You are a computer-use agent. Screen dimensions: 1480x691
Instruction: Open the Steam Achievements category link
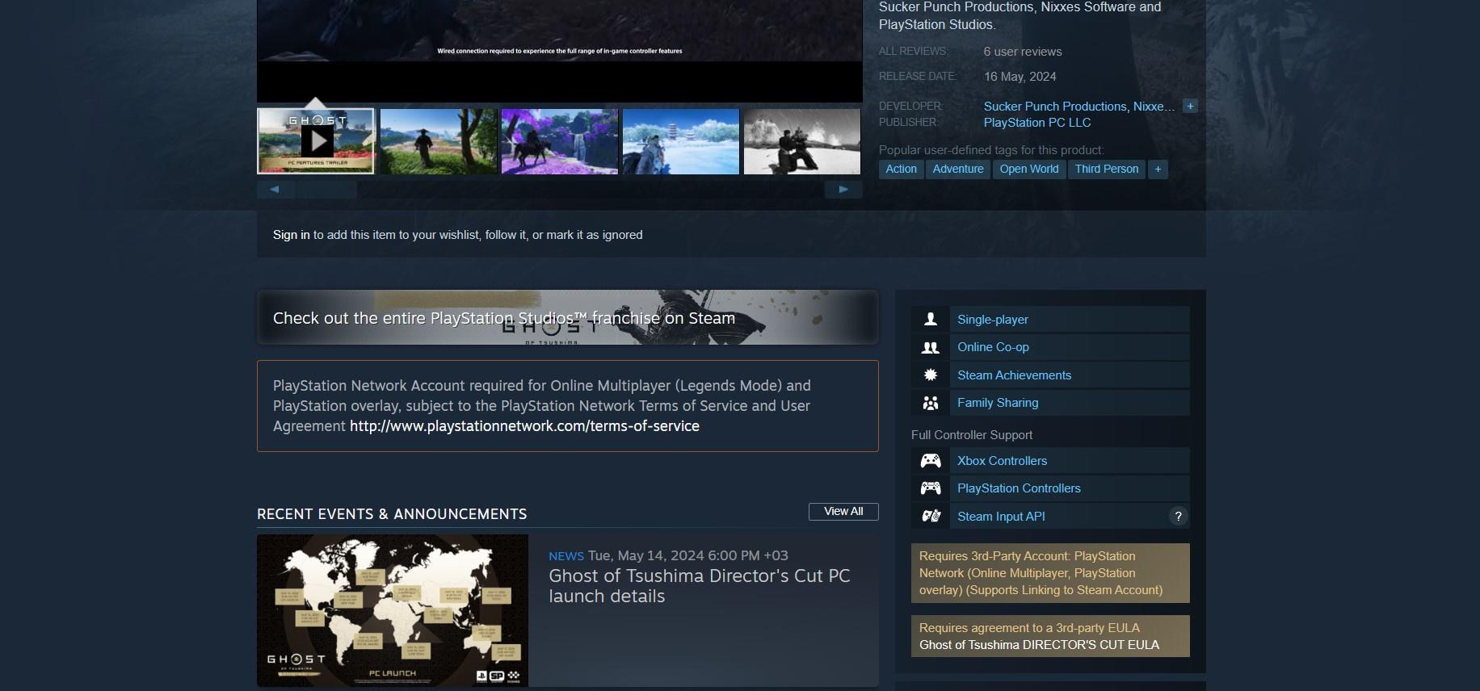pyautogui.click(x=1014, y=375)
